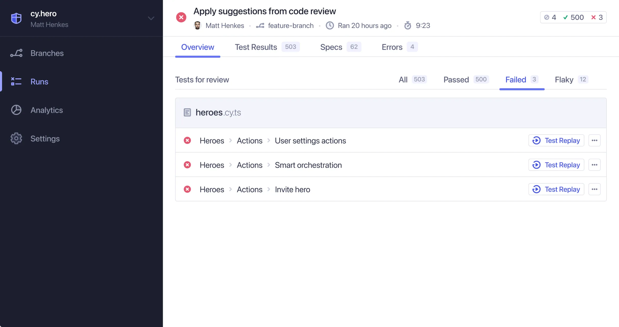This screenshot has height=327, width=619.
Task: Click the ellipsis menu for Smart orchestration test
Action: [x=594, y=165]
